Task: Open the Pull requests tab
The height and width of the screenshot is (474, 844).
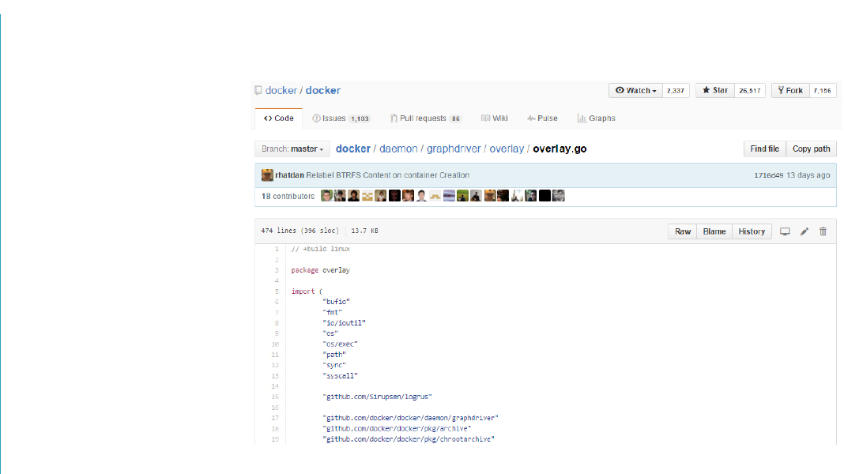Action: coord(426,118)
